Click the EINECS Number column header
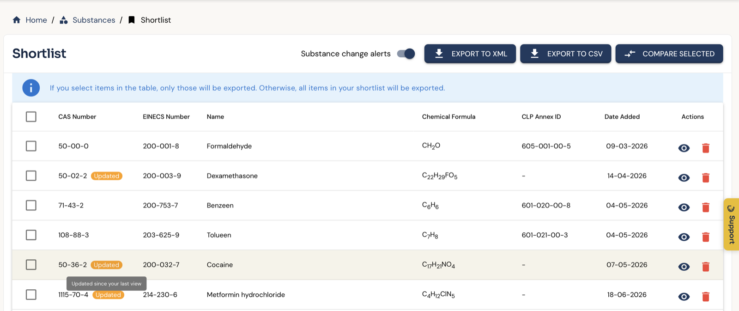 [x=166, y=116]
